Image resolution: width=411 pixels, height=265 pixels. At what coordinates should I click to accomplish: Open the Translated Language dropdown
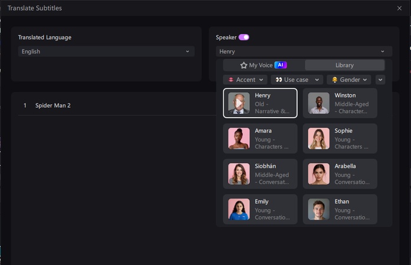click(x=106, y=51)
